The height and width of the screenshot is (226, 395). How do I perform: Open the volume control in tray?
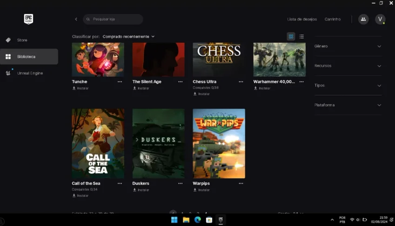point(358,219)
